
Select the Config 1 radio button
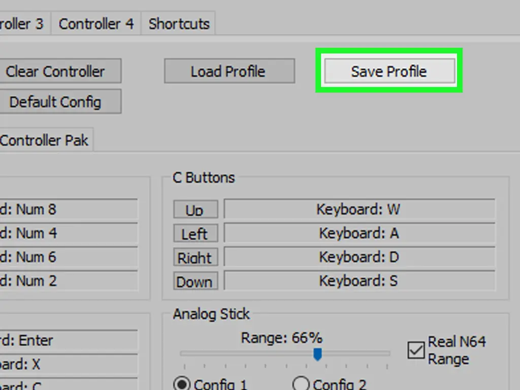pos(182,384)
